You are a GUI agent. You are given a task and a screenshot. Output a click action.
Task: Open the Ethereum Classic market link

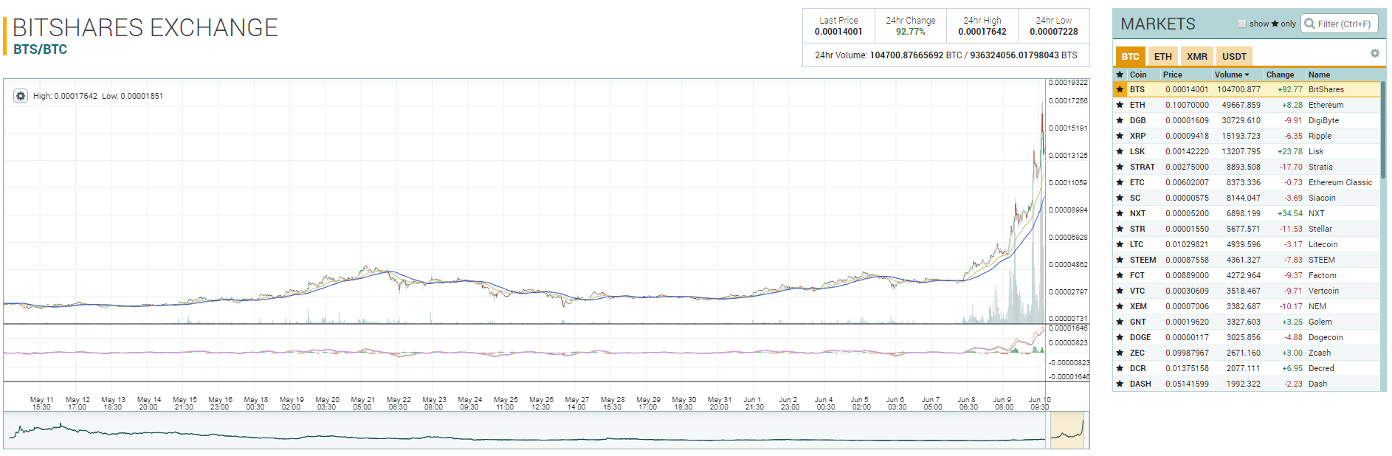point(1340,182)
